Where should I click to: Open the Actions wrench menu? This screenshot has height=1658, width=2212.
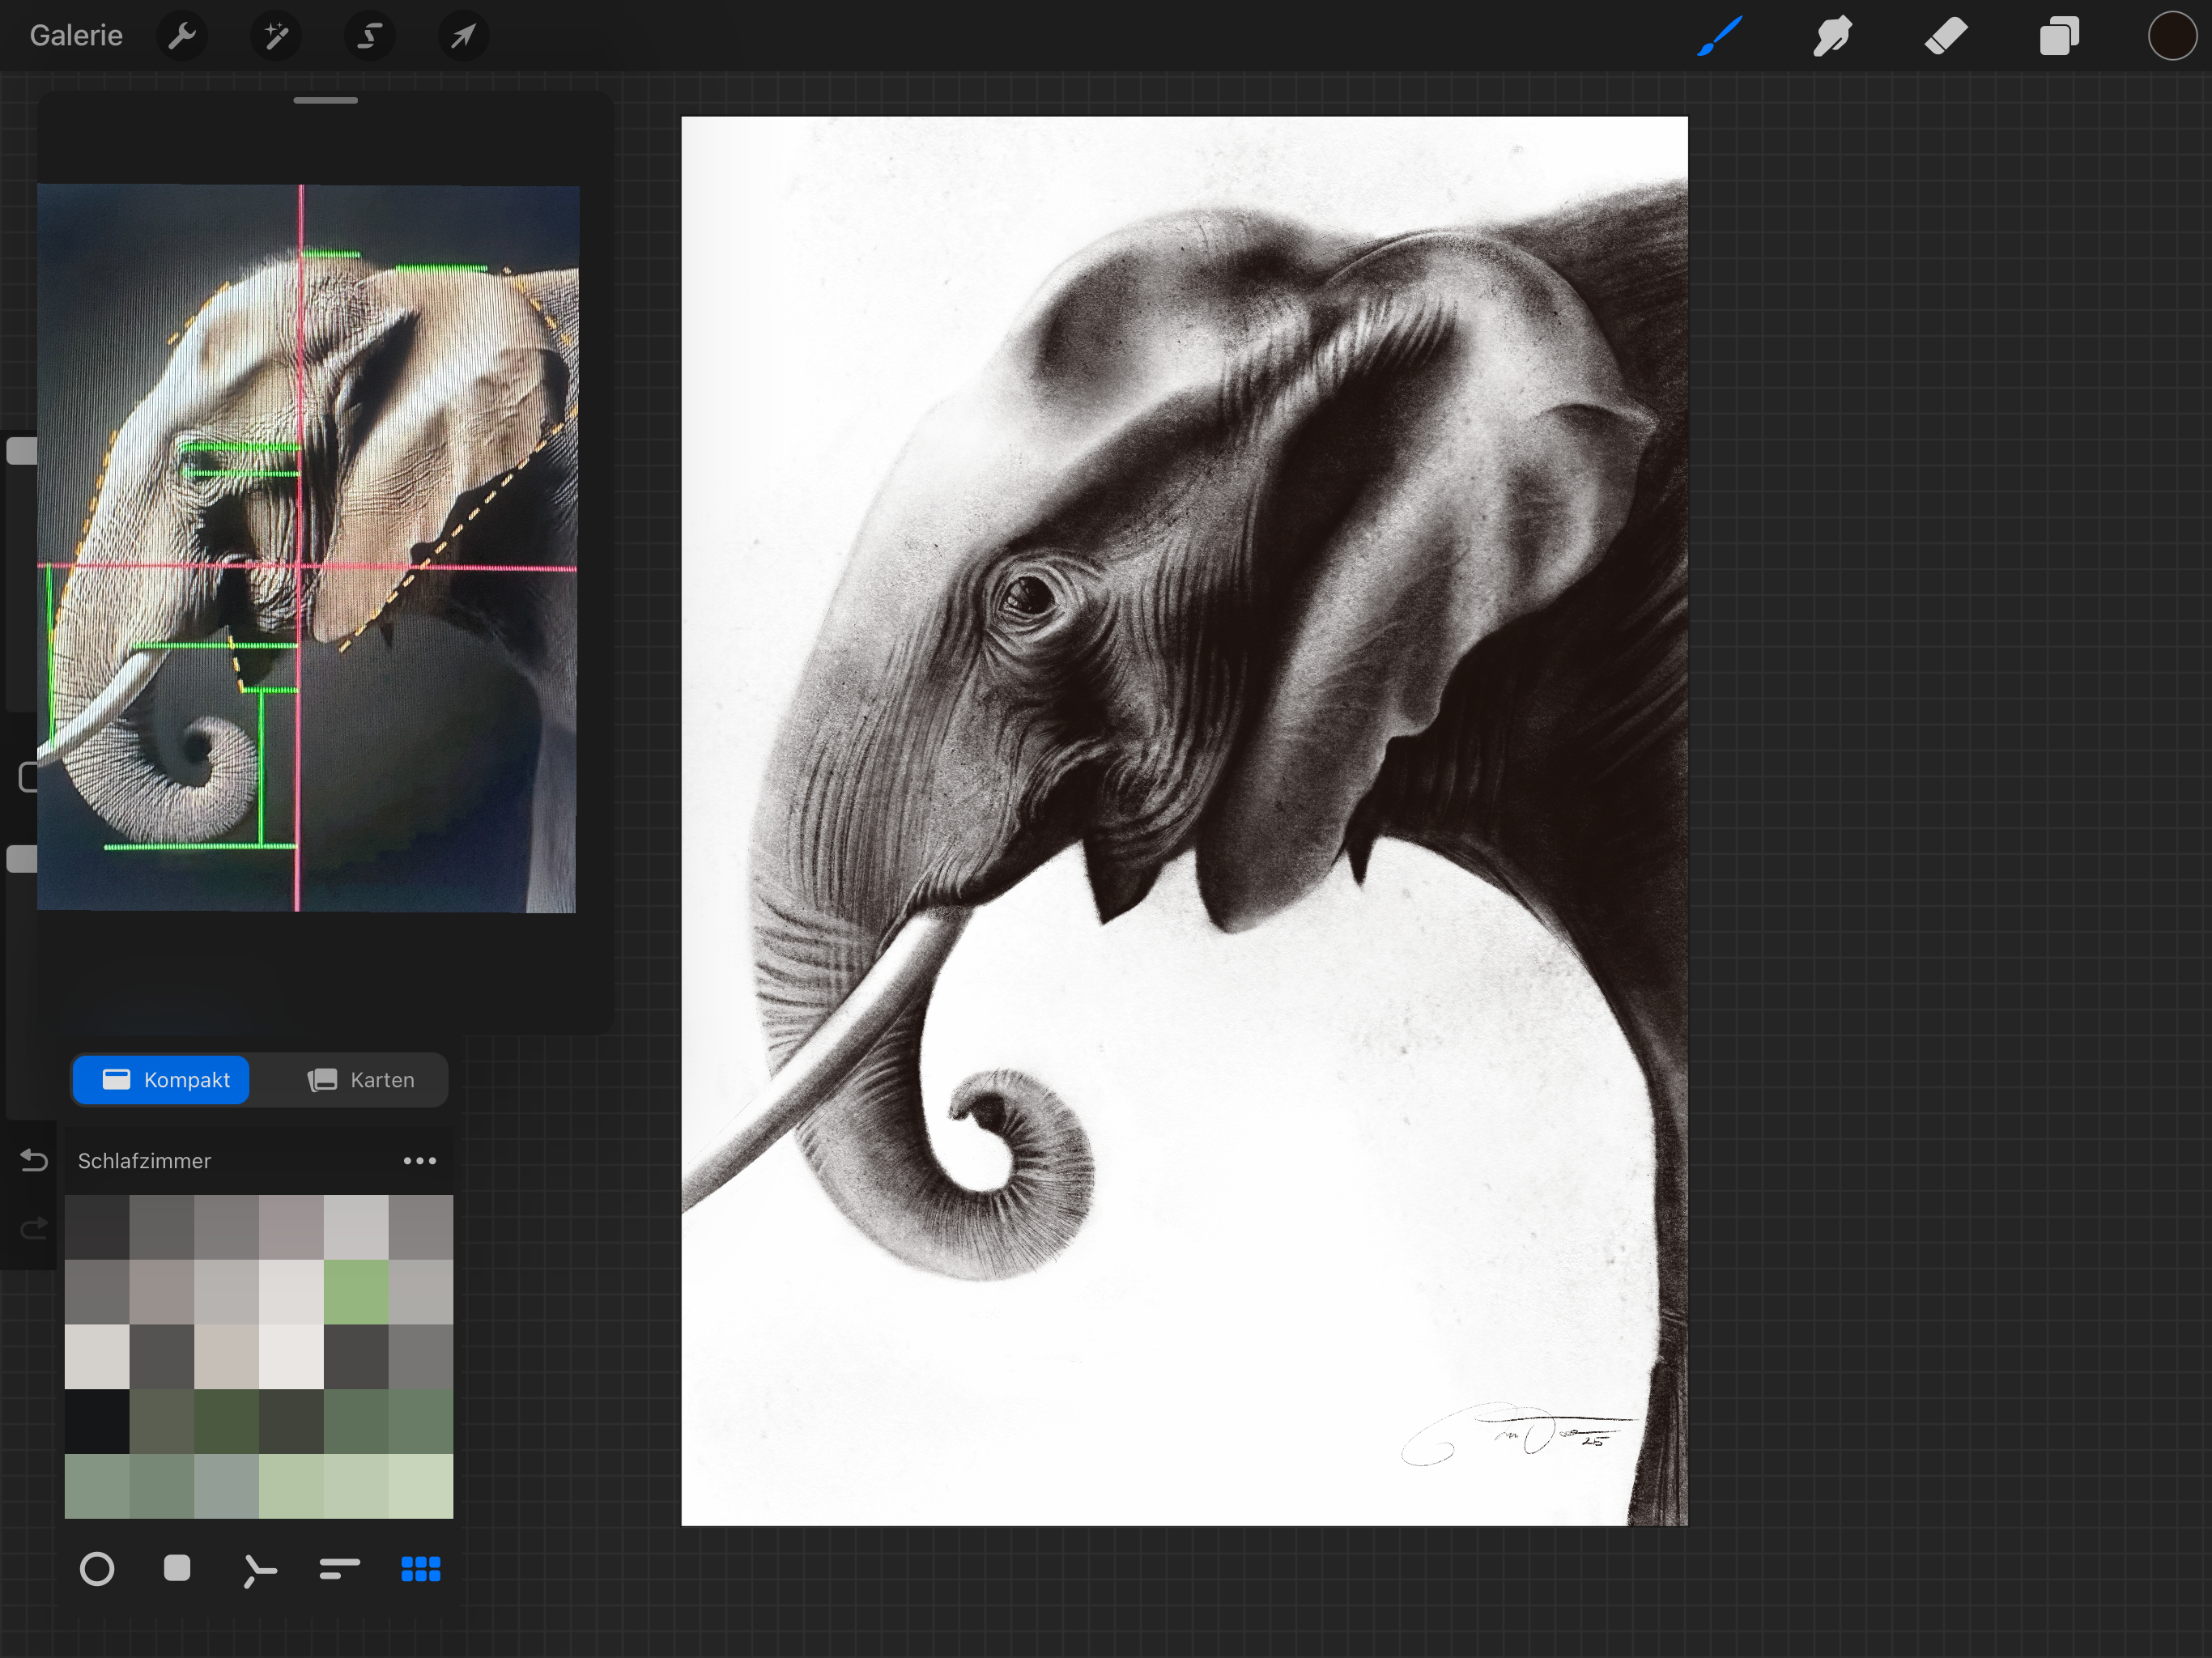point(182,37)
